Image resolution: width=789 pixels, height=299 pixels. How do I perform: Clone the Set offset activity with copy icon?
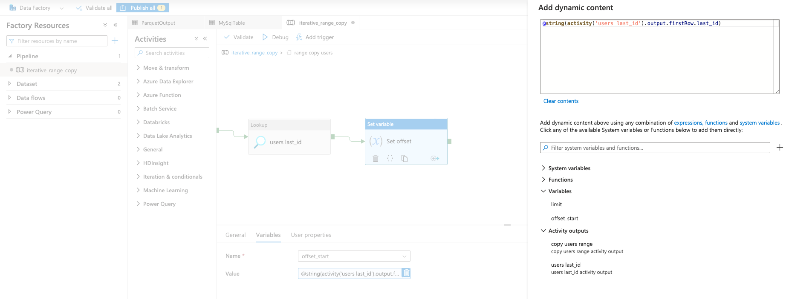pos(405,158)
